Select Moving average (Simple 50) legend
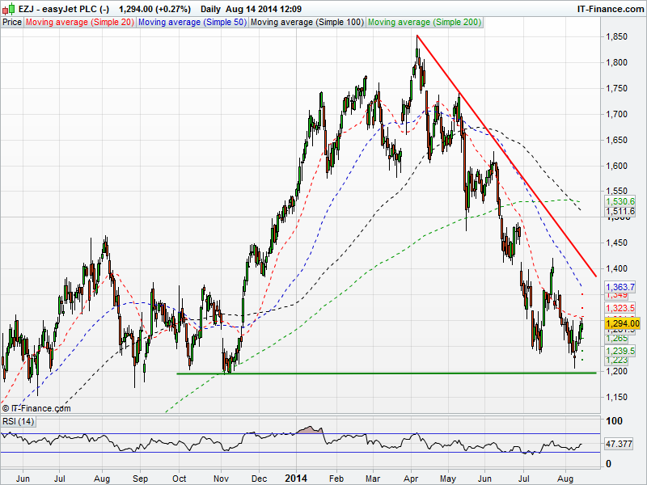Image resolution: width=647 pixels, height=485 pixels. pos(192,23)
